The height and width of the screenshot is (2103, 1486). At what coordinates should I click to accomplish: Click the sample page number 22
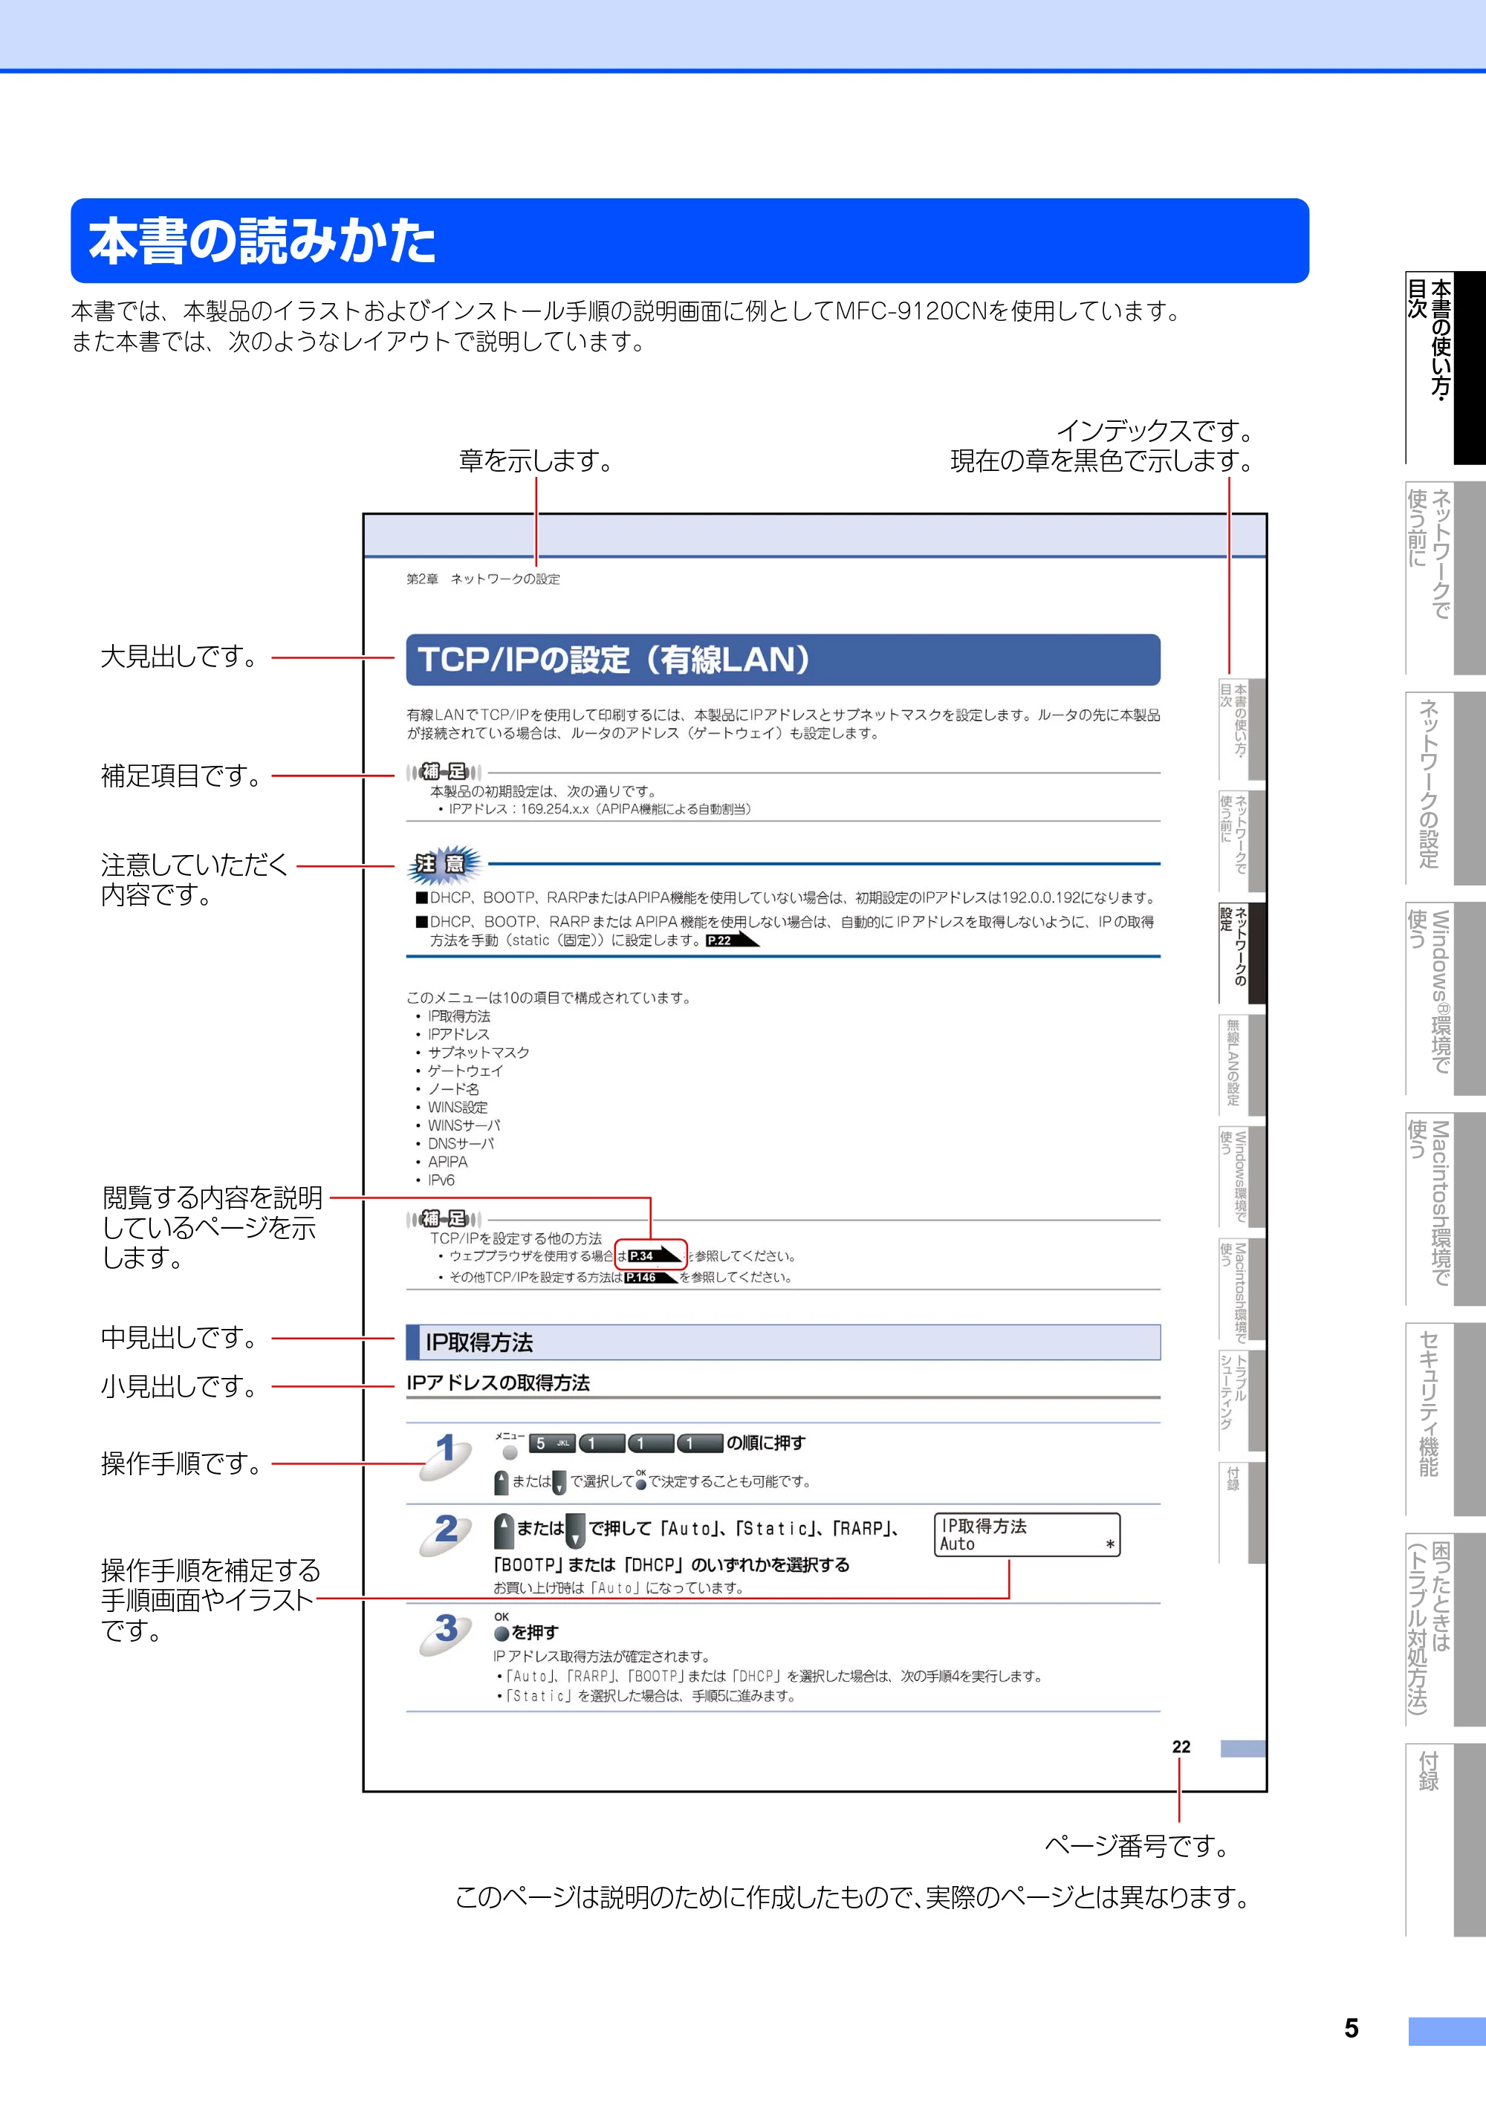pos(1181,1746)
